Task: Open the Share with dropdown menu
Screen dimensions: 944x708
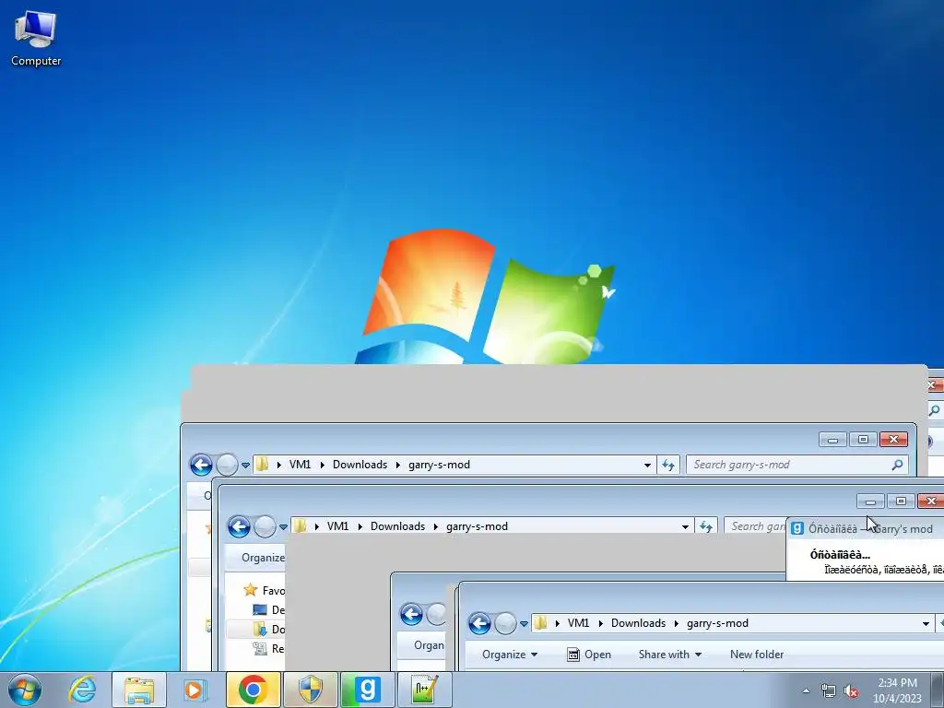Action: (x=670, y=655)
